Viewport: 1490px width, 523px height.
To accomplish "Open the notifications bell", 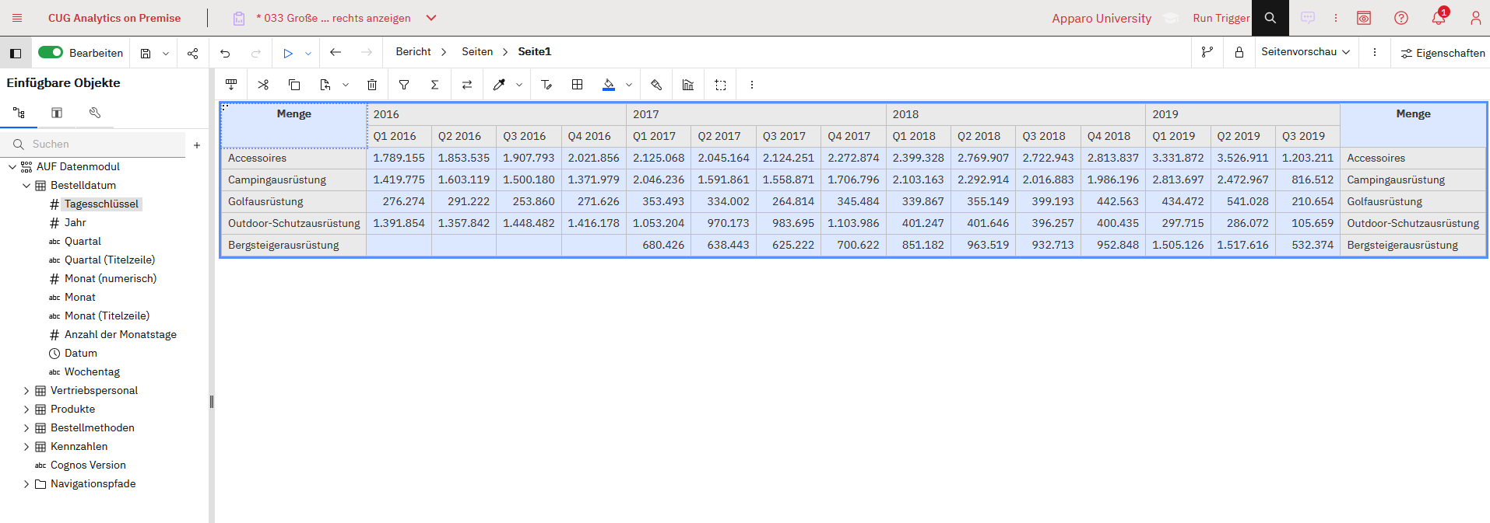I will 1438,18.
